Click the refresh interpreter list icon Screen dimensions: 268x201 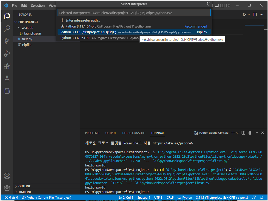pos(208,4)
